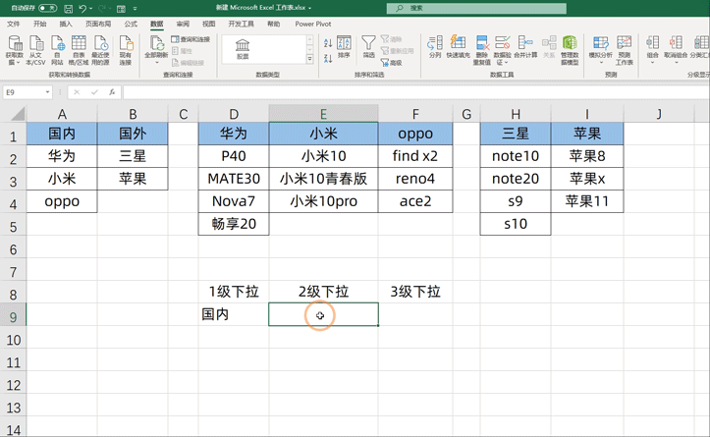Click cell containing note20
Viewport: 710px width, 437px height.
[x=516, y=179]
